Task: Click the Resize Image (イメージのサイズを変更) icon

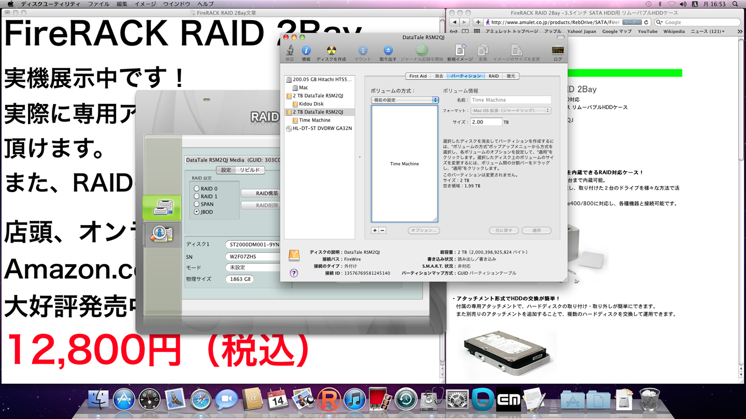Action: click(517, 50)
